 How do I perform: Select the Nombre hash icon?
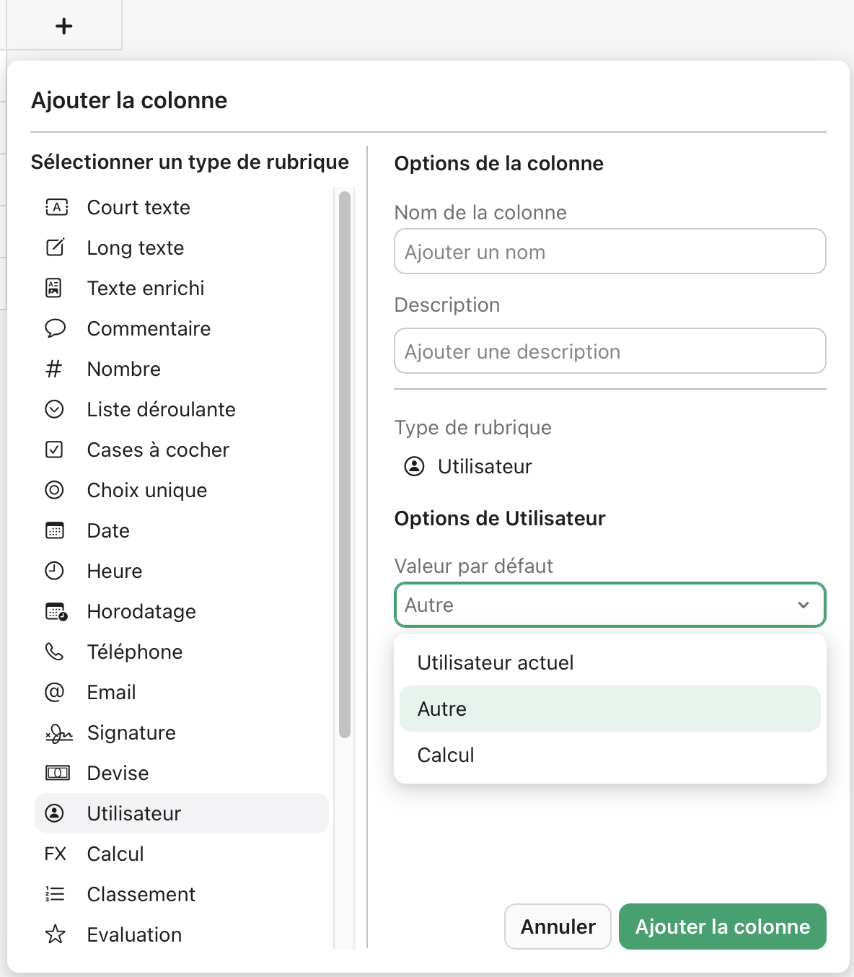click(x=54, y=369)
